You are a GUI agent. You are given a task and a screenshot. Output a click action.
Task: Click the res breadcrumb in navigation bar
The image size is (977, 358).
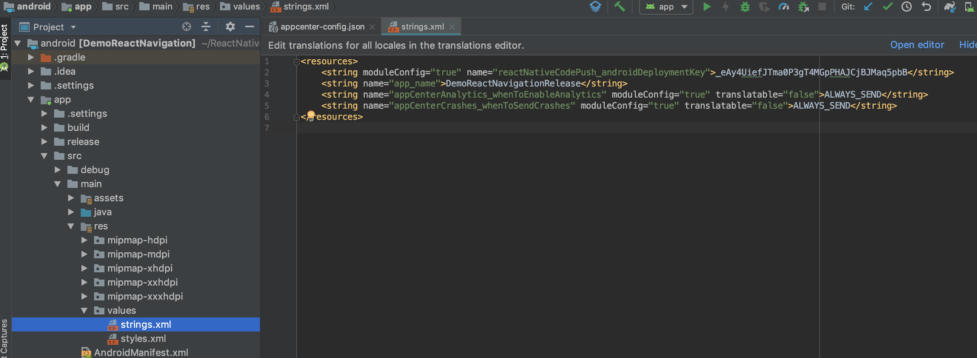pyautogui.click(x=197, y=7)
